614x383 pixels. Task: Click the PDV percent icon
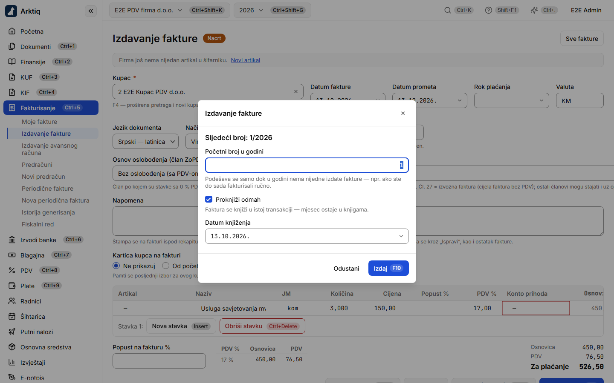12,270
